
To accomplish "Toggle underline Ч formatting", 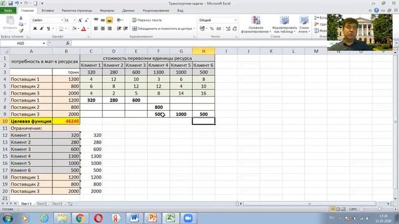I will [x=49, y=29].
